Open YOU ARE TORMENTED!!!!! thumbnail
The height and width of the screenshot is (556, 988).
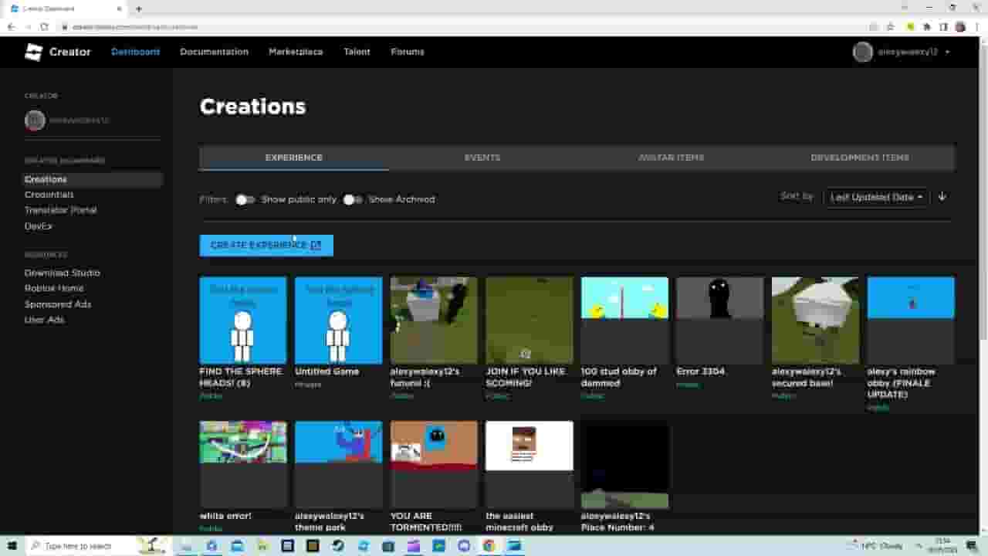434,464
